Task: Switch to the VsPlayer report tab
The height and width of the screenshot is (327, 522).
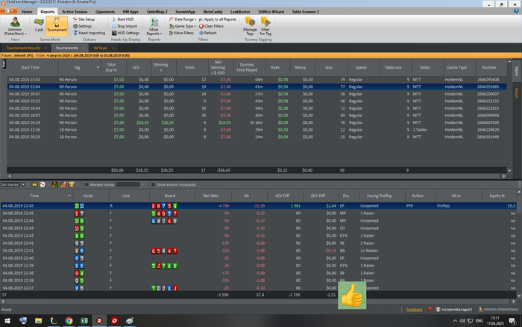Action: 100,48
